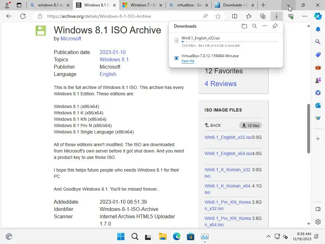
Task: Hide the sidebar toggle icon
Action: click(x=318, y=209)
